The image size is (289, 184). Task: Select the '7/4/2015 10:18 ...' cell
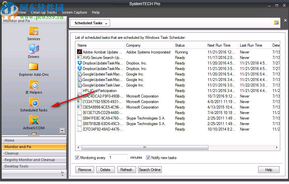point(221,113)
